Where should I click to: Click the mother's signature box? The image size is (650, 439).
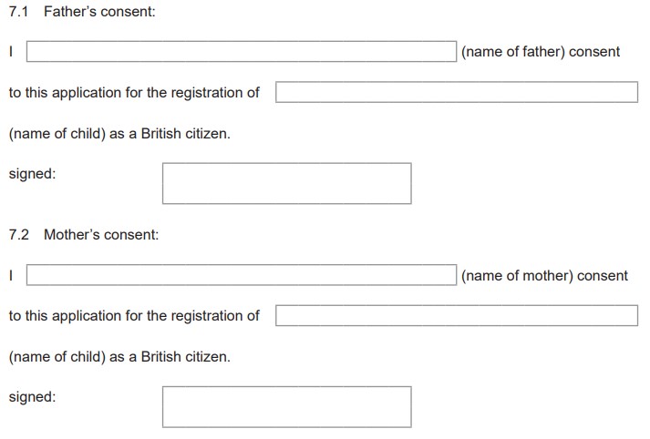pos(286,406)
